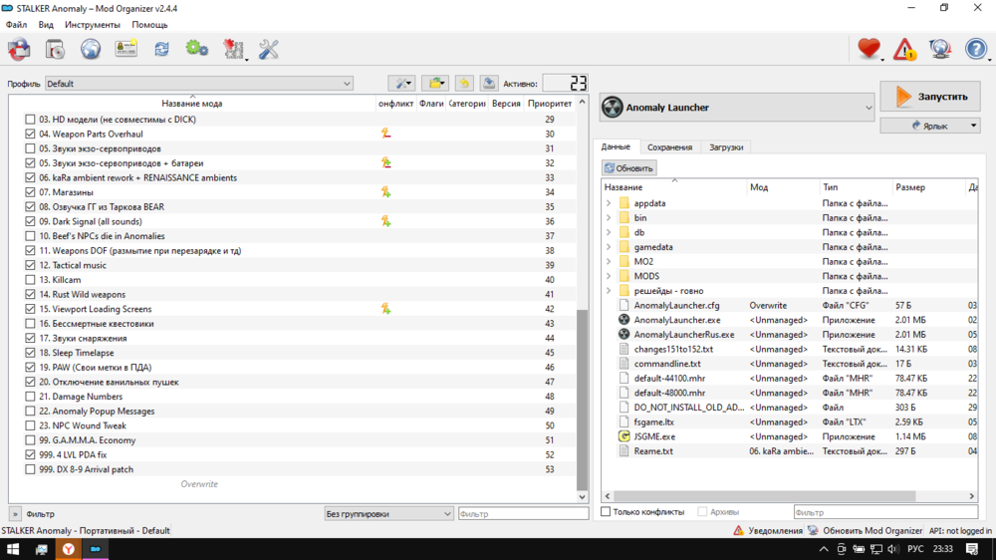Click the Install mod from archive icon

19,48
